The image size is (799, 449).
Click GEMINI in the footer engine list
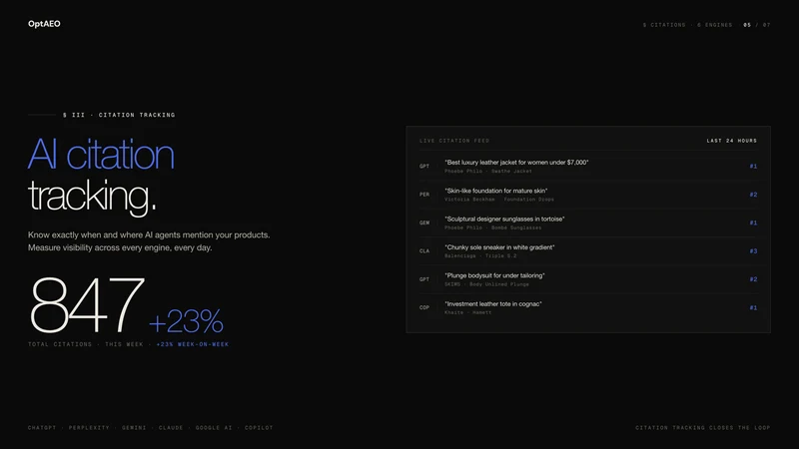[134, 428]
